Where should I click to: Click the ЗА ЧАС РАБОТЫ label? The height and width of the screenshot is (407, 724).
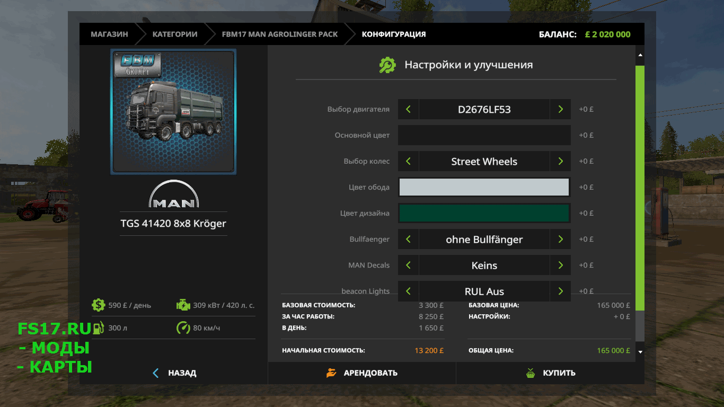tap(308, 316)
